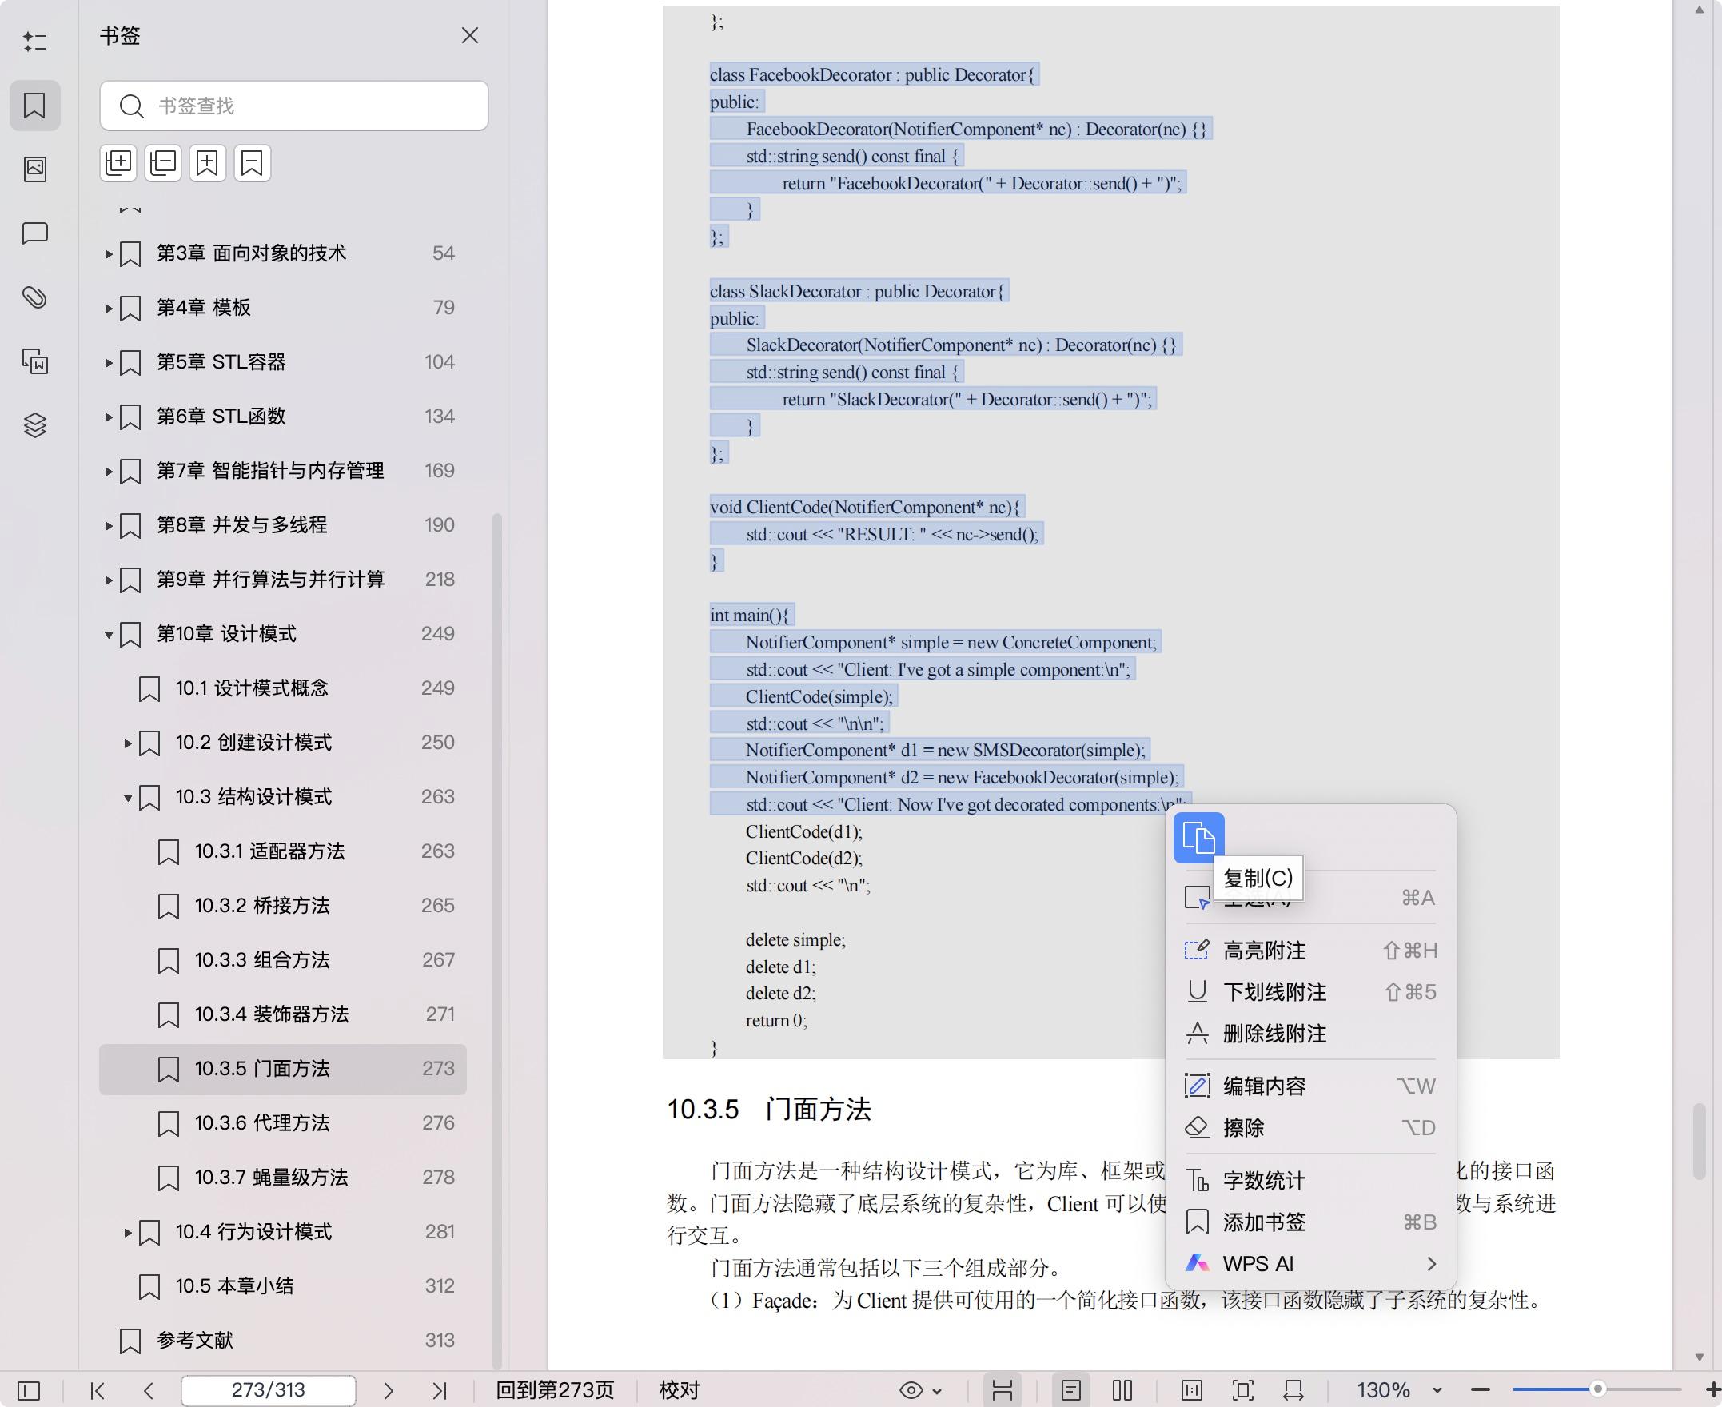This screenshot has width=1722, height=1407.
Task: Click heading 10.3.5 门面方法 in document
Action: (x=768, y=1109)
